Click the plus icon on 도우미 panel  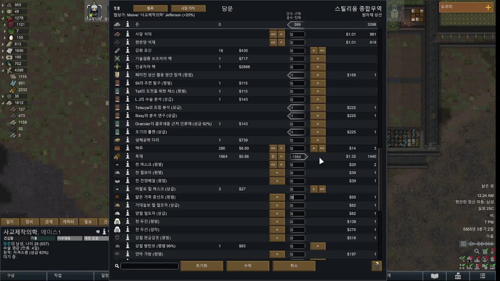[x=488, y=7]
